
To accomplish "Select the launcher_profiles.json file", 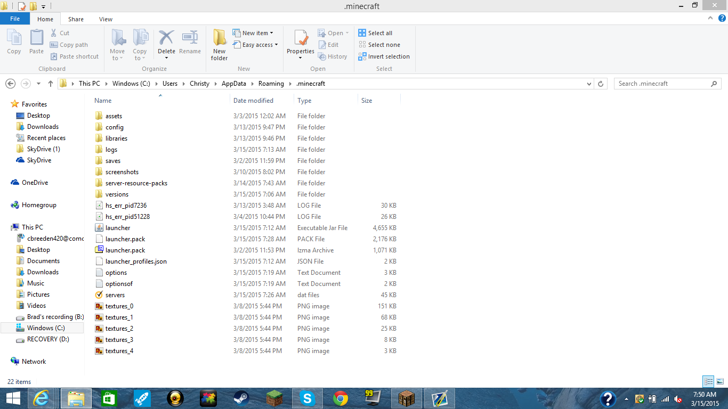I will [136, 261].
